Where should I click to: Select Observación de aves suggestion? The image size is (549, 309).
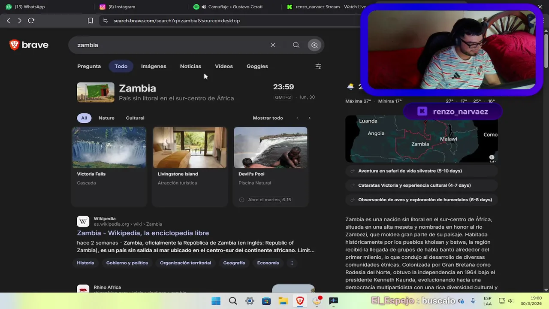tap(421, 200)
